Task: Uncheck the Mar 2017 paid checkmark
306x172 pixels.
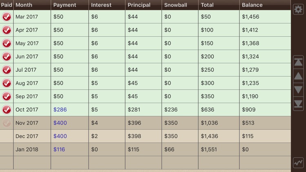Action: click(7, 17)
